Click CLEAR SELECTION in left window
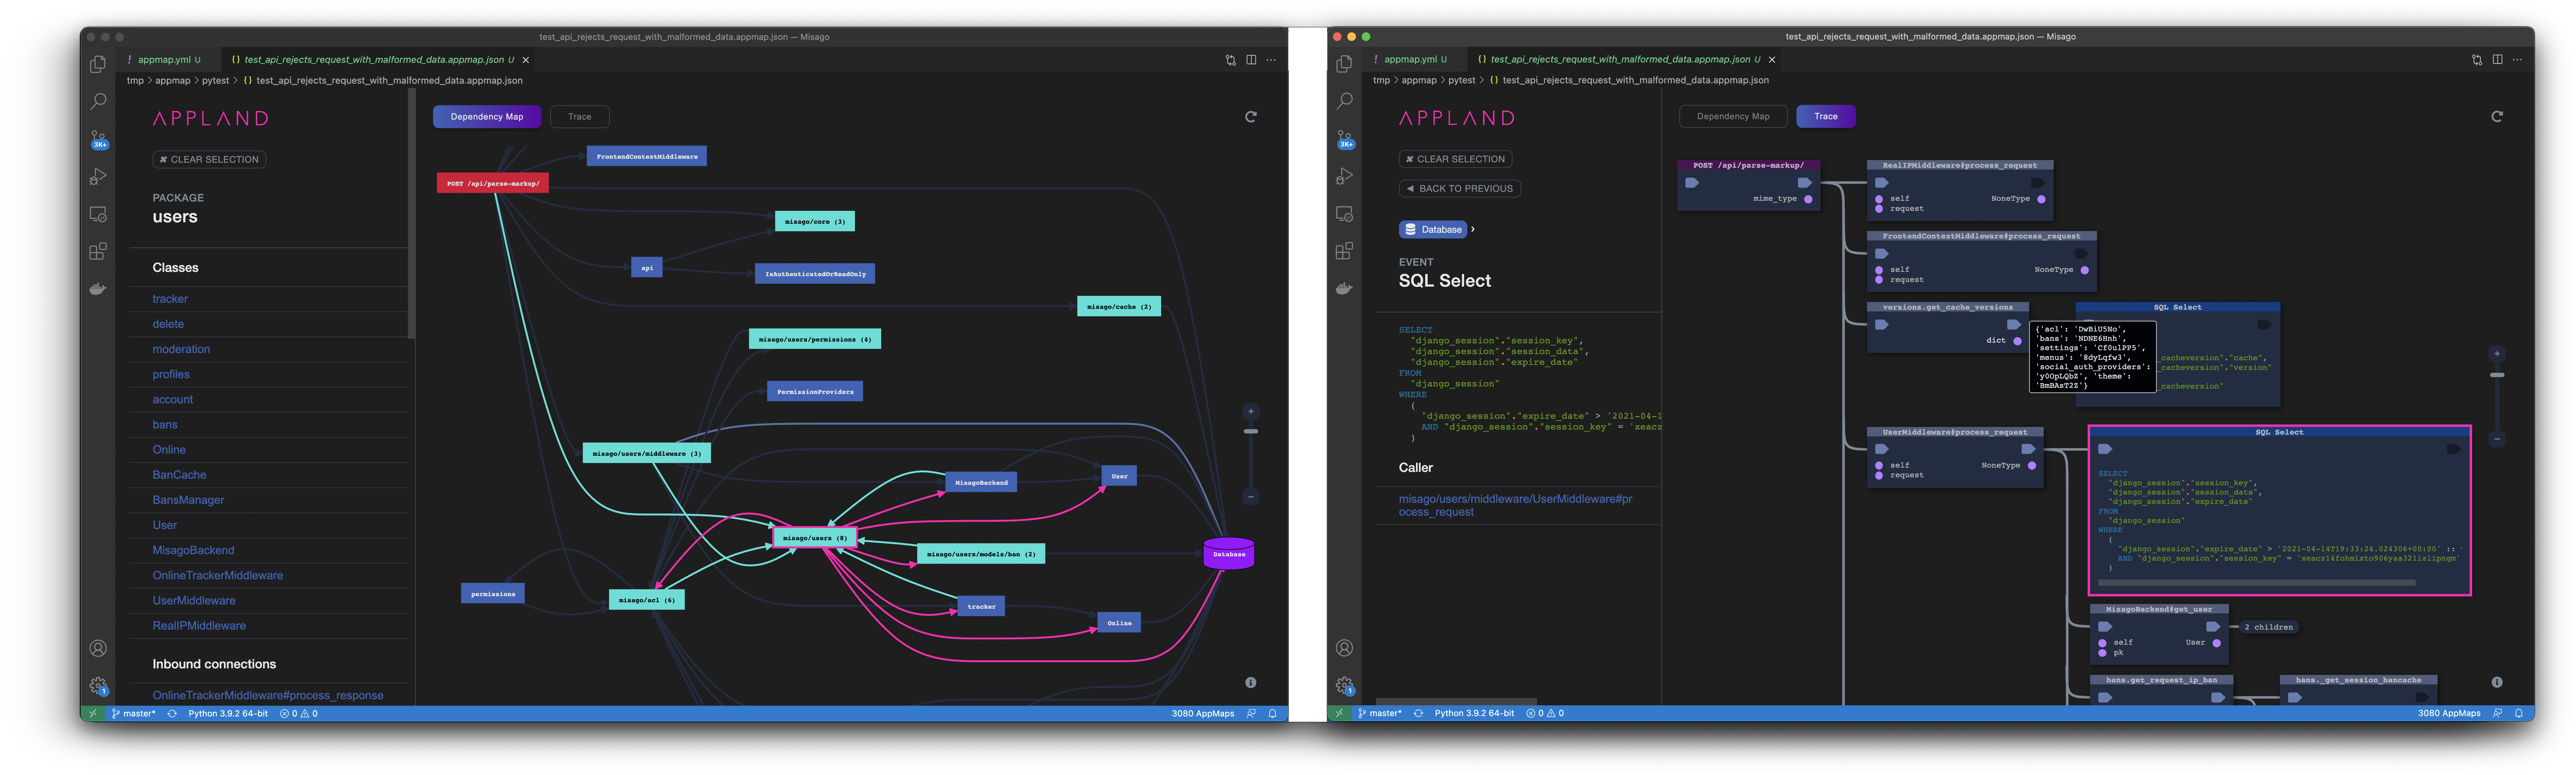The height and width of the screenshot is (775, 2576). (209, 160)
